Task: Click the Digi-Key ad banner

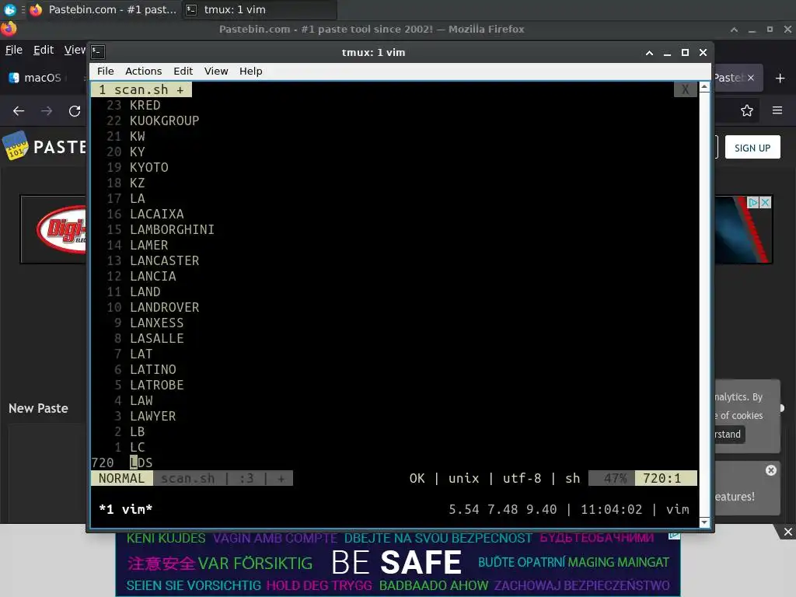Action: click(x=54, y=229)
